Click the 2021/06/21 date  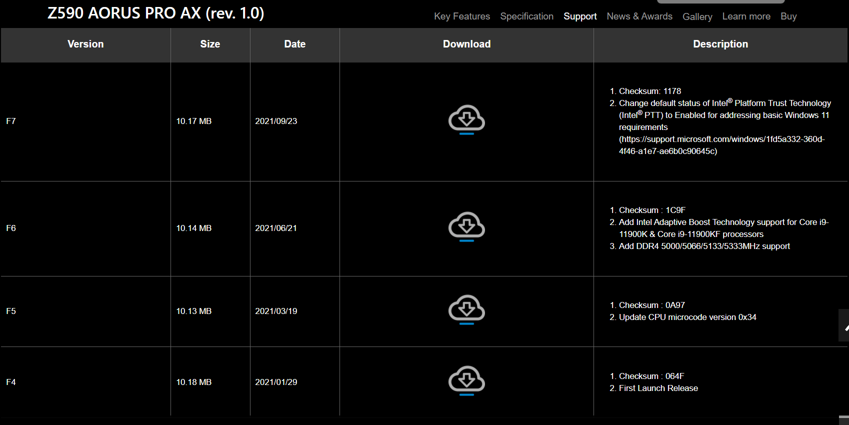(x=276, y=228)
